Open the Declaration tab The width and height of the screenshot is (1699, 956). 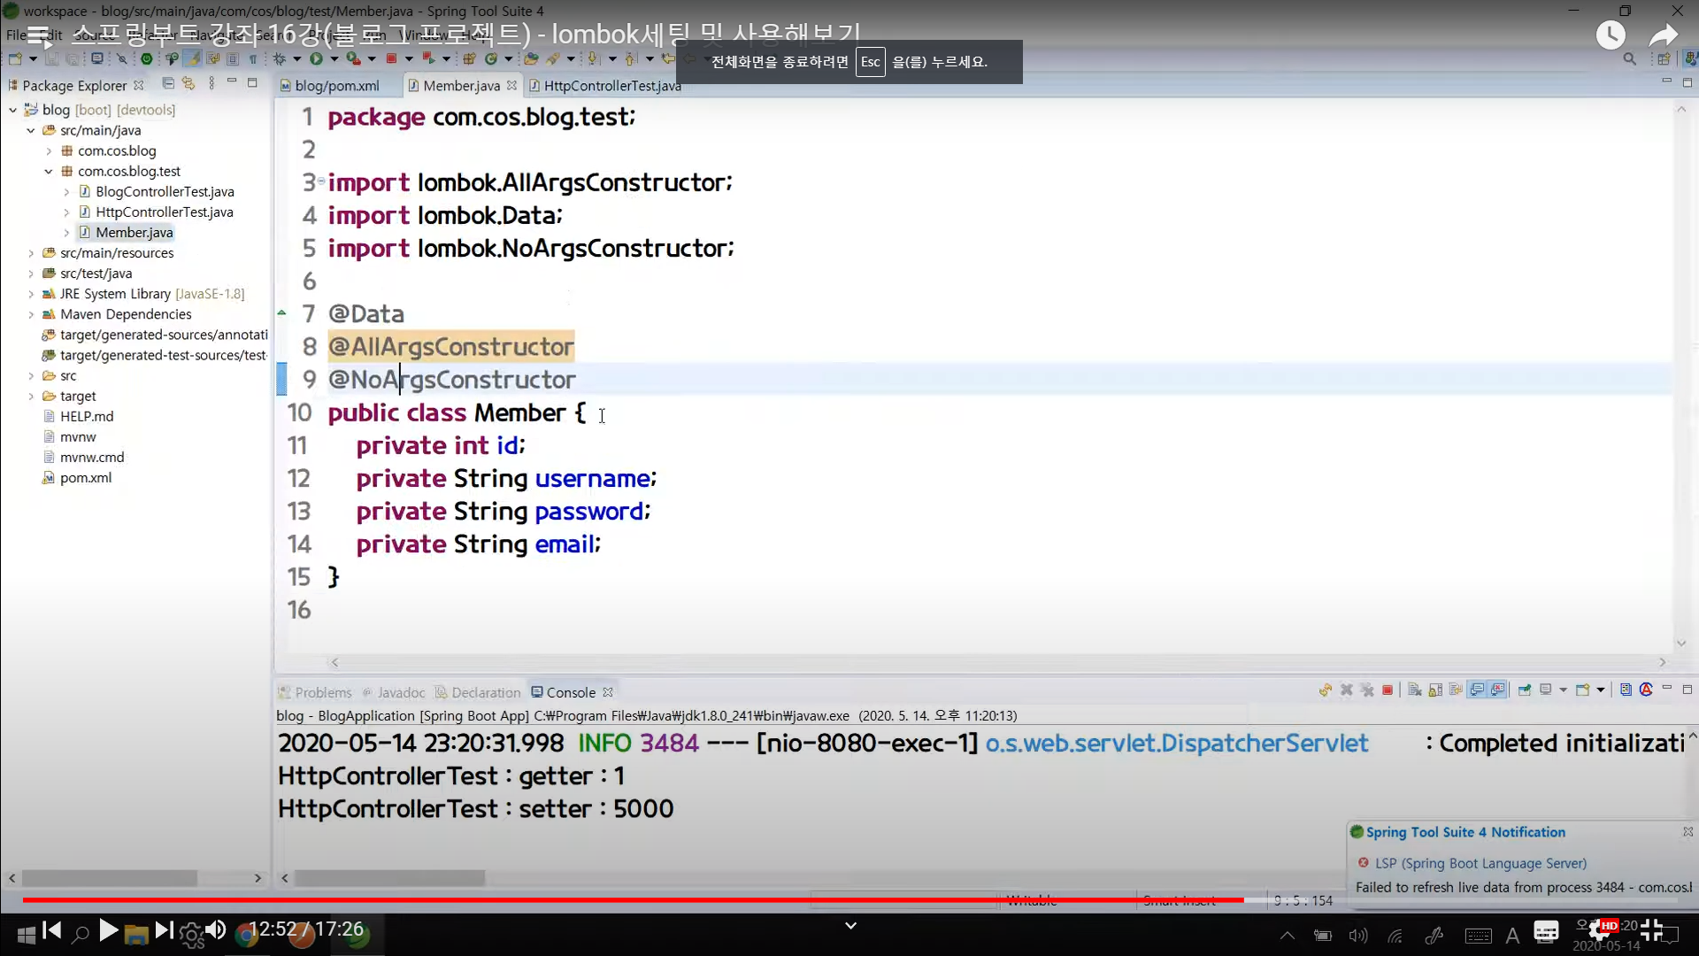click(x=478, y=692)
